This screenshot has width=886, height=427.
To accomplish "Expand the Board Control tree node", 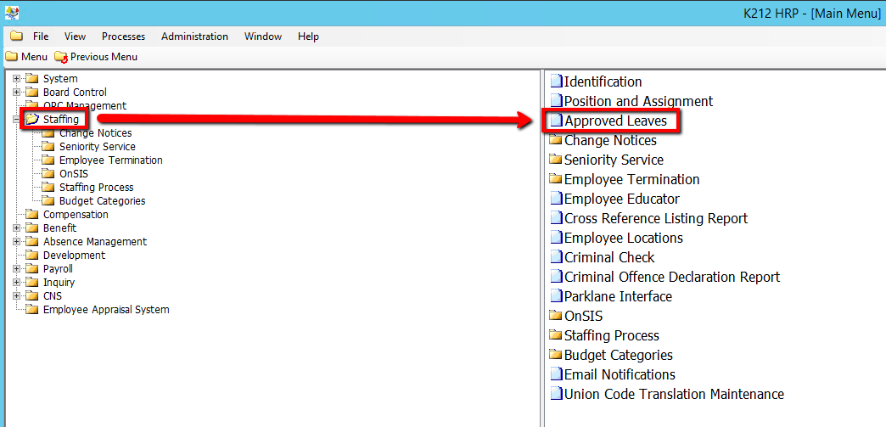I will (x=16, y=93).
